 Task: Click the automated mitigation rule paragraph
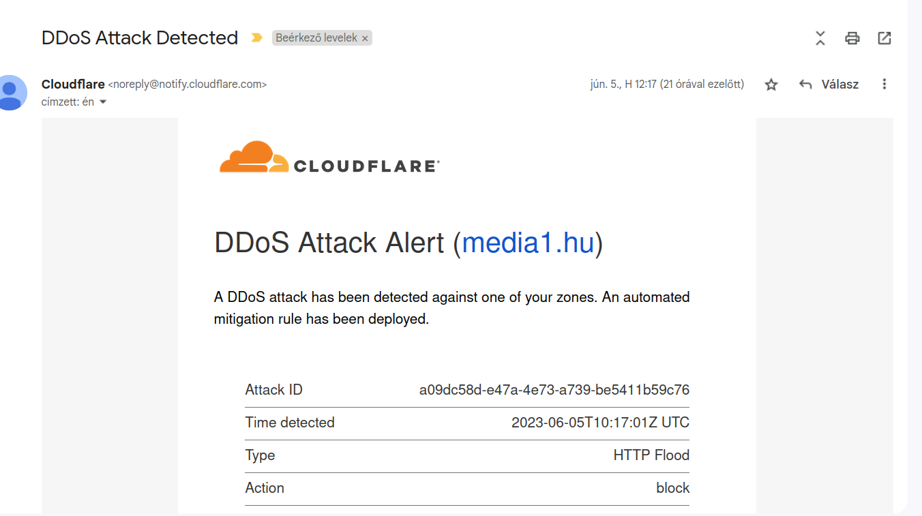click(451, 308)
